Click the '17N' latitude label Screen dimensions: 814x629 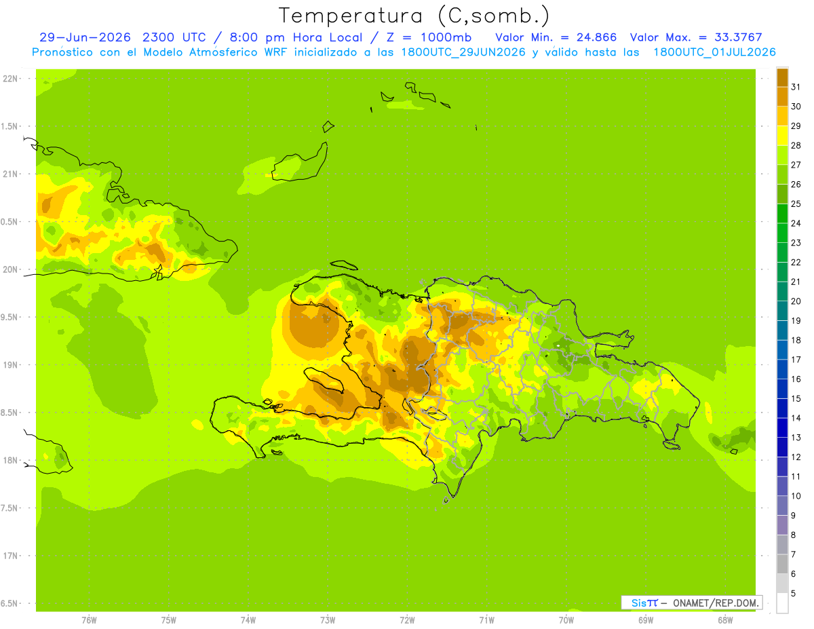(x=10, y=556)
